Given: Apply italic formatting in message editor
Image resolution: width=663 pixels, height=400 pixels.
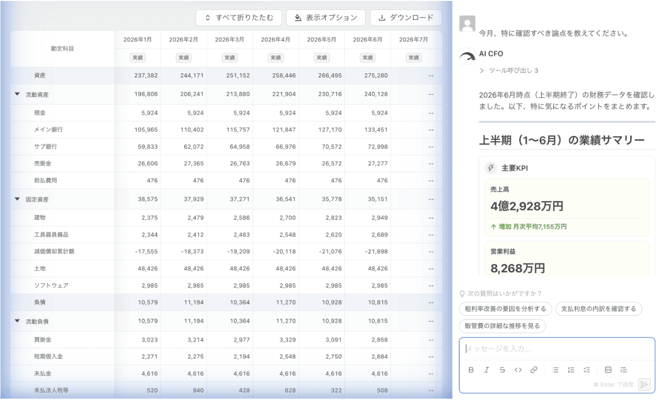Looking at the screenshot, I should [487, 370].
